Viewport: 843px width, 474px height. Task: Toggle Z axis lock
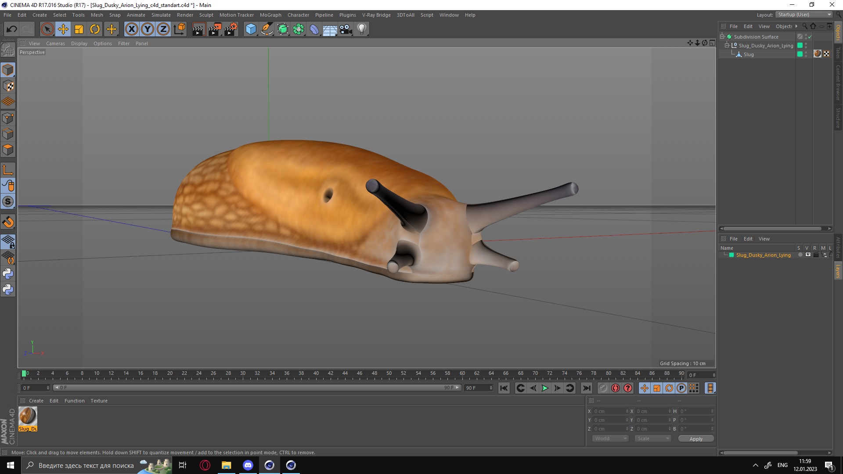click(163, 29)
